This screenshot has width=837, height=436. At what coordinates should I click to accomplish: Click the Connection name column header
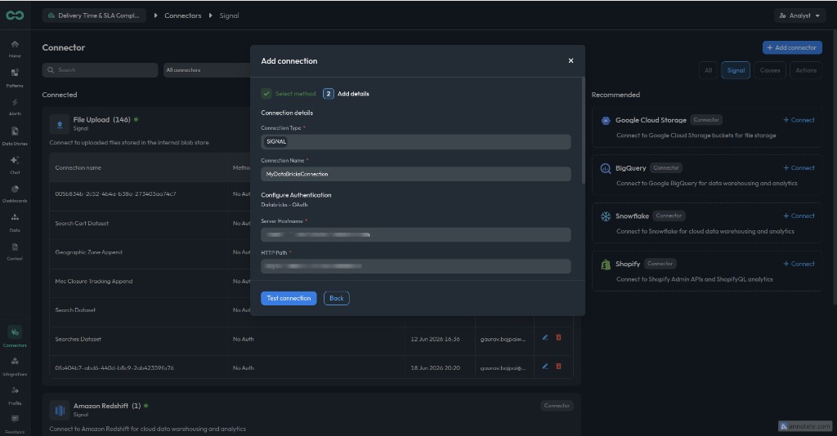click(x=78, y=168)
